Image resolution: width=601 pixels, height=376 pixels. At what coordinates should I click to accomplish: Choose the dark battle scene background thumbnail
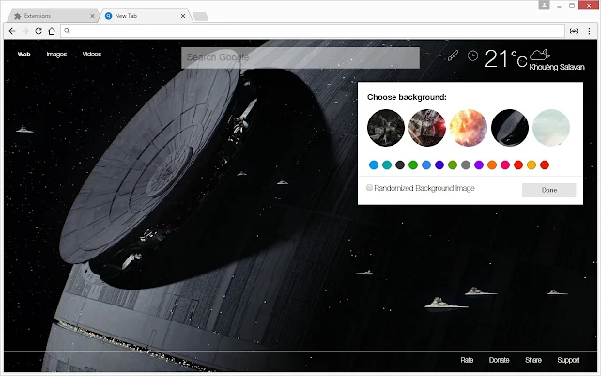point(386,128)
